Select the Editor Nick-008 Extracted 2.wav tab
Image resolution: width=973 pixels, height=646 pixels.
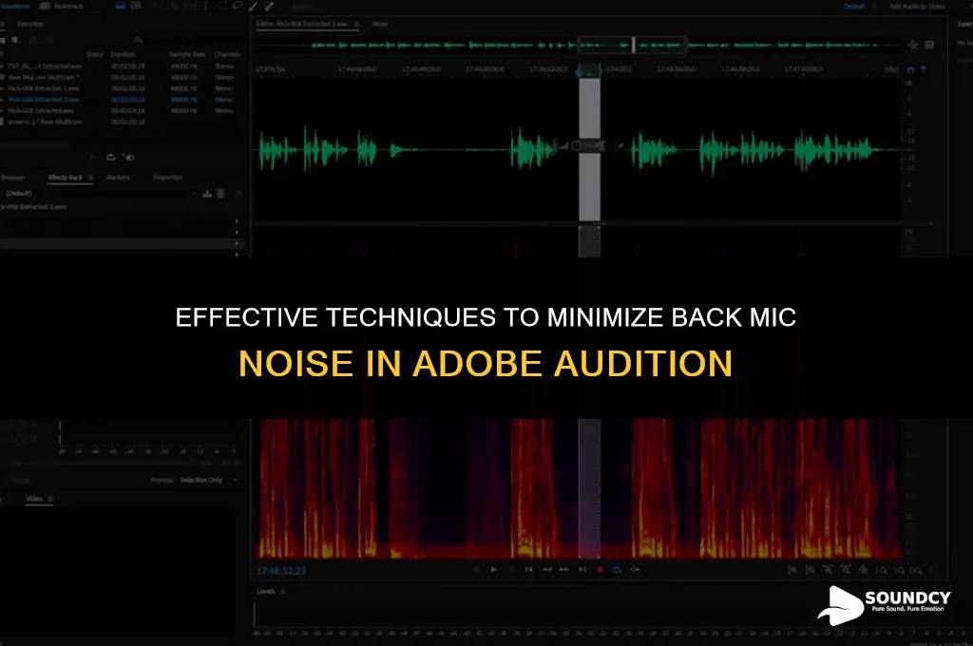pos(302,24)
